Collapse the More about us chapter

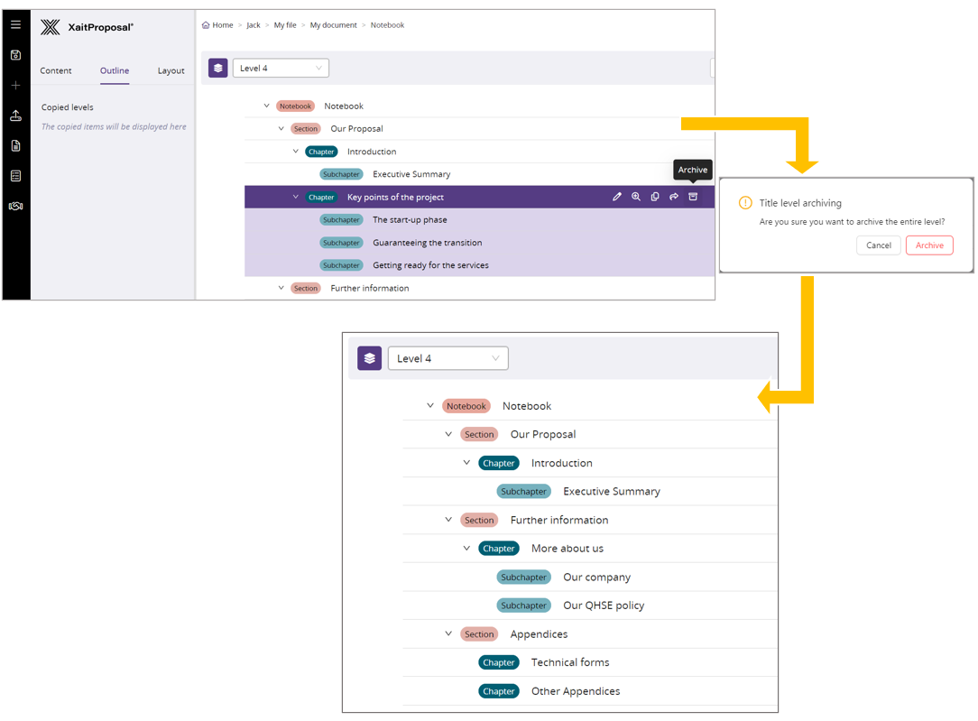point(466,548)
